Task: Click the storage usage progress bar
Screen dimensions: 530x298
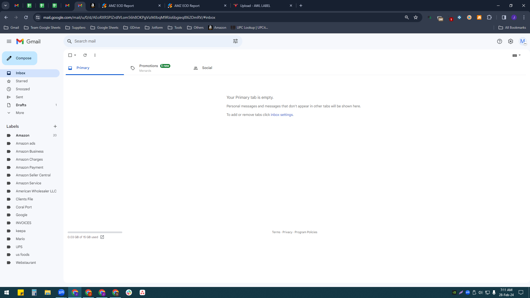Action: tap(95, 232)
